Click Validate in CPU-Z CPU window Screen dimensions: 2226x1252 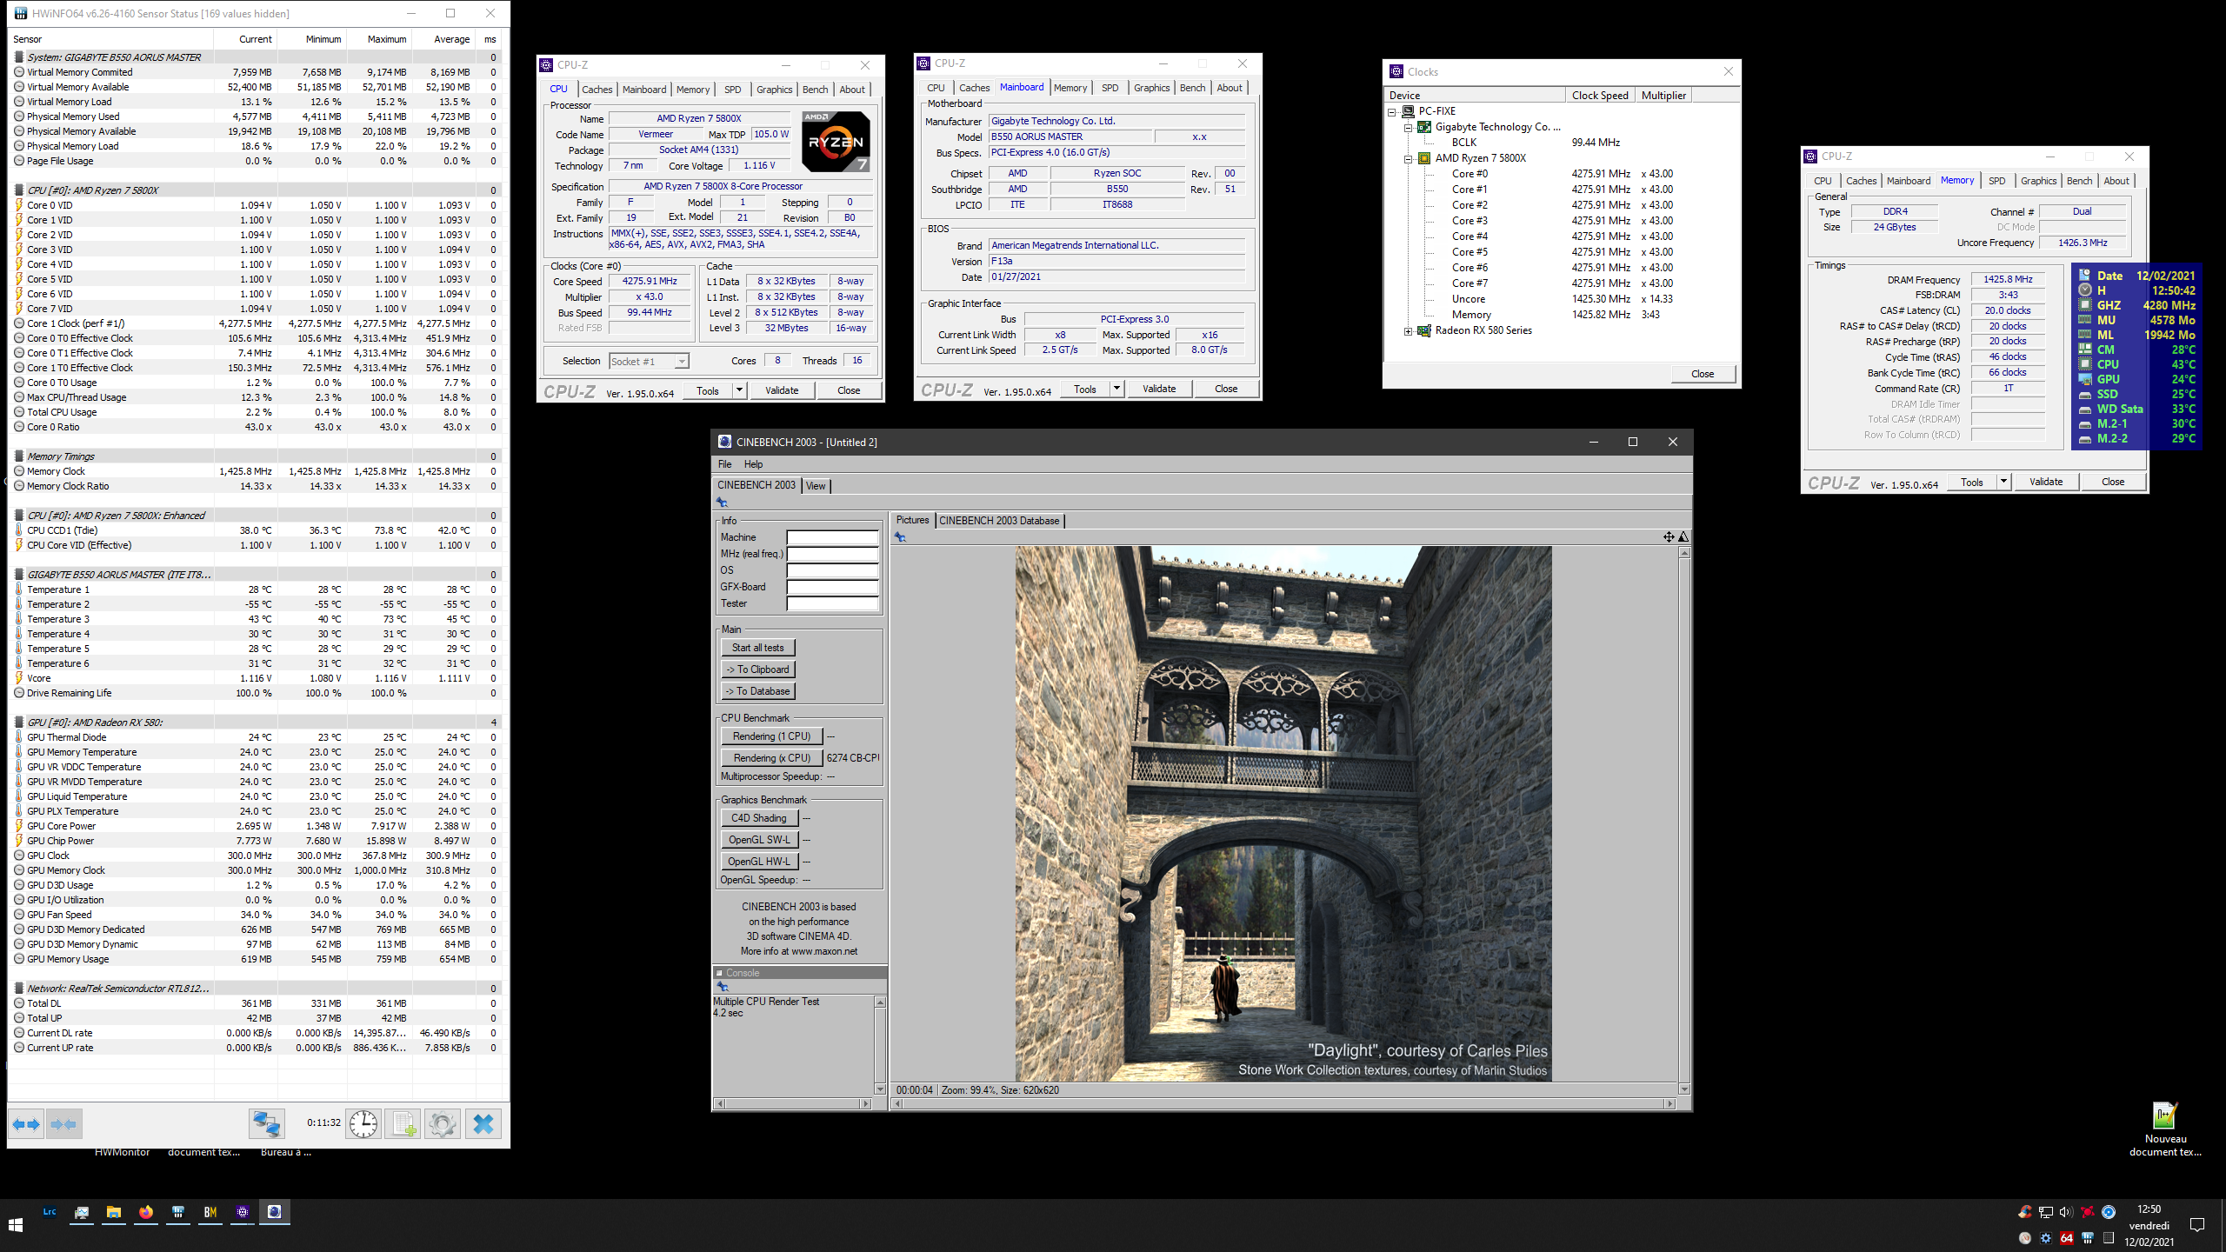[782, 390]
